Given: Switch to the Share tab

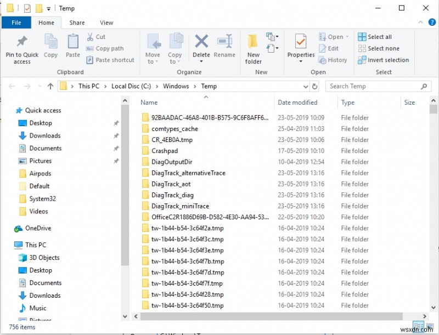Looking at the screenshot, I should tap(77, 22).
